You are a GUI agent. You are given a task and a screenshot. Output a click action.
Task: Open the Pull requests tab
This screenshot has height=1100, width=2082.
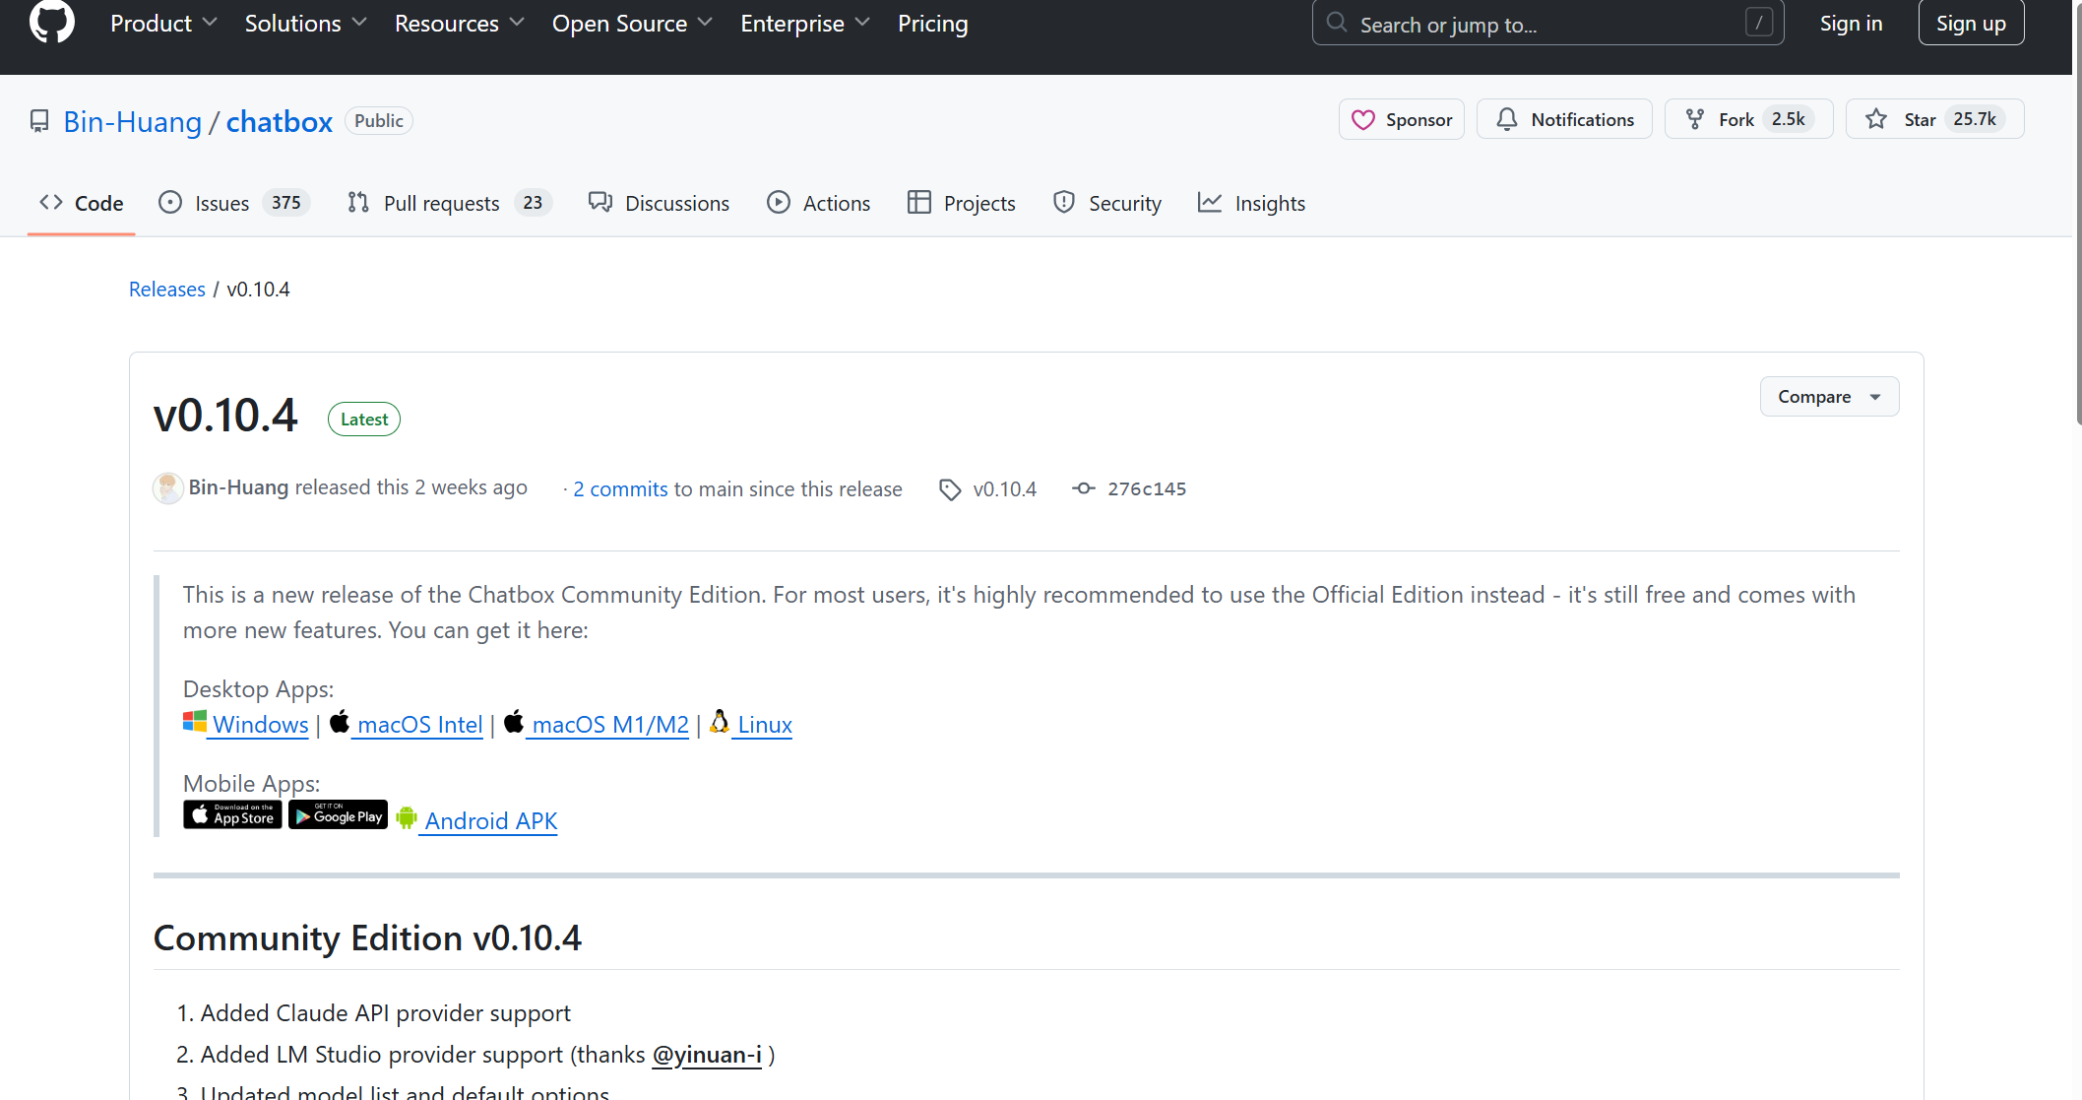(x=449, y=203)
